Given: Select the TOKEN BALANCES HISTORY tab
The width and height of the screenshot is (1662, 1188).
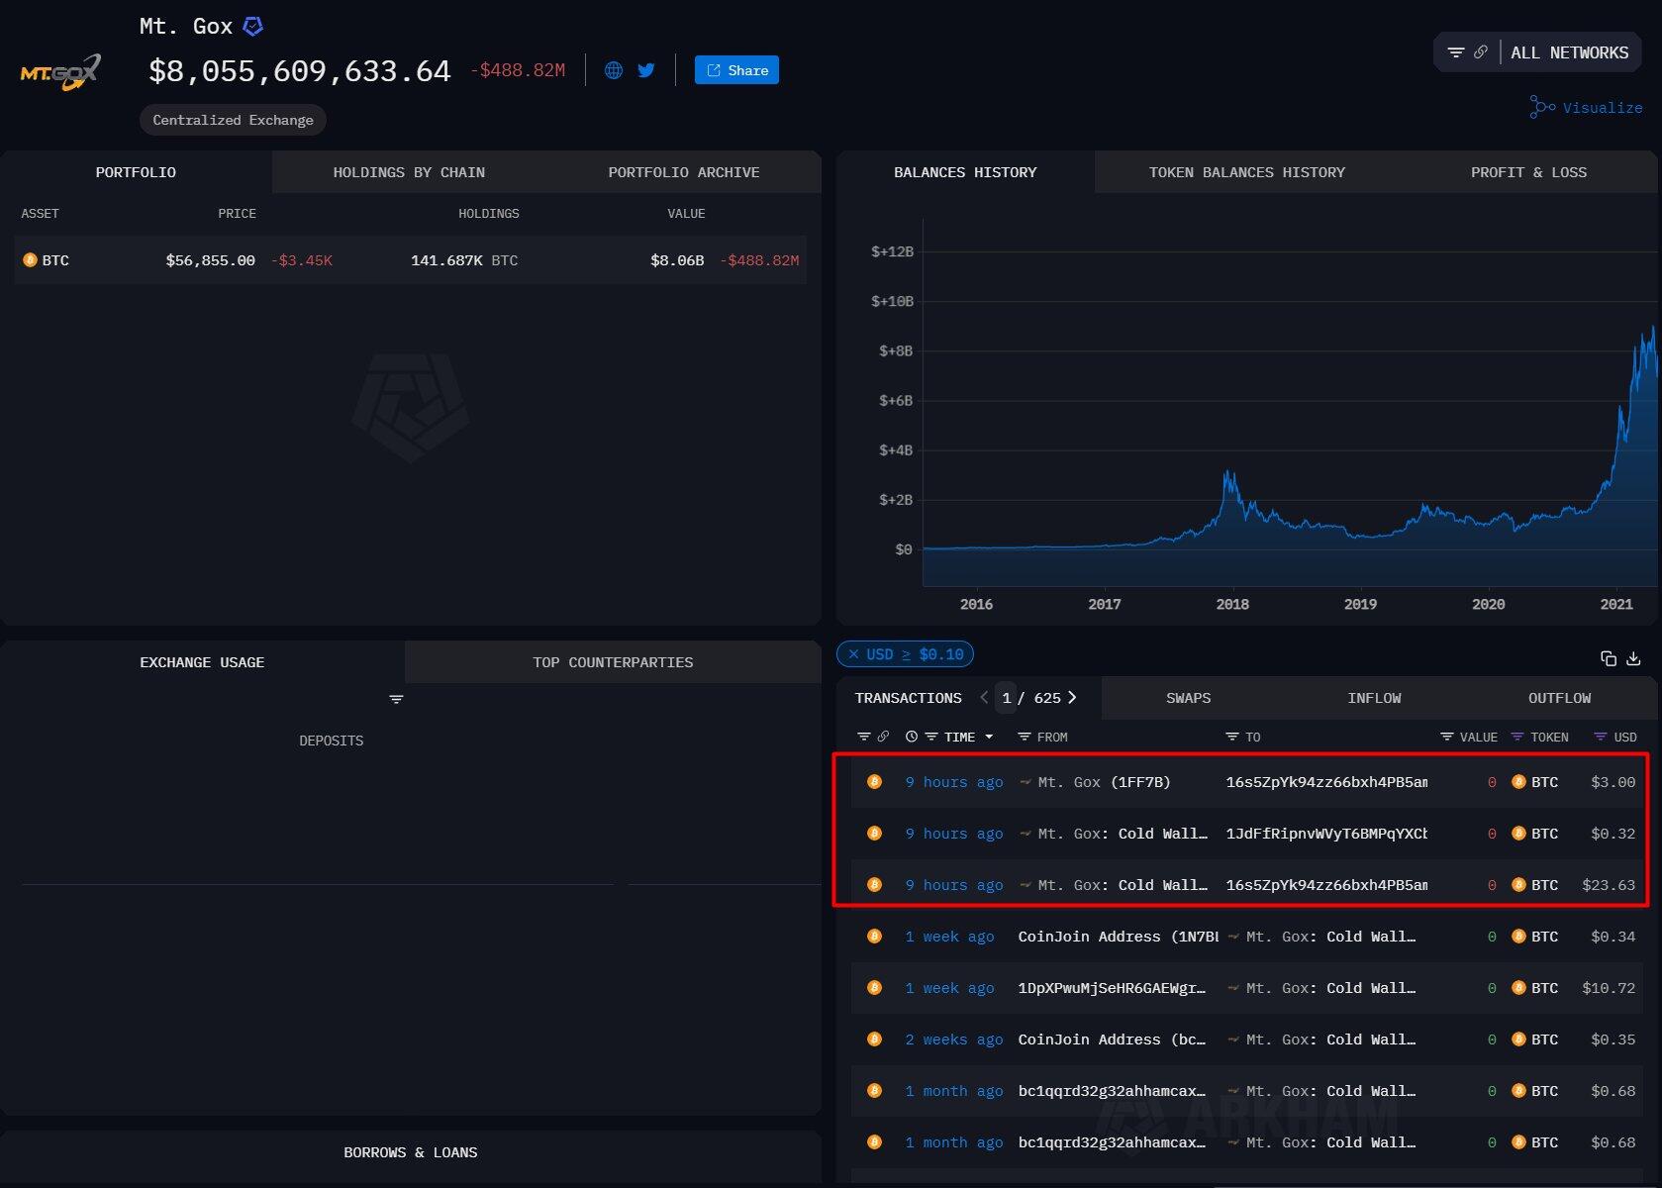Looking at the screenshot, I should point(1247,172).
